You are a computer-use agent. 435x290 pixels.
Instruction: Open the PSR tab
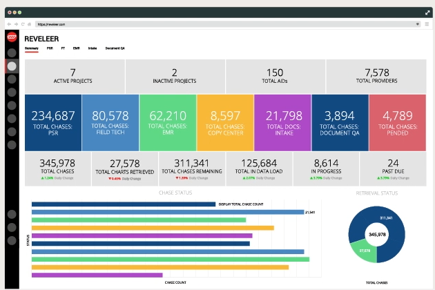pyautogui.click(x=50, y=48)
